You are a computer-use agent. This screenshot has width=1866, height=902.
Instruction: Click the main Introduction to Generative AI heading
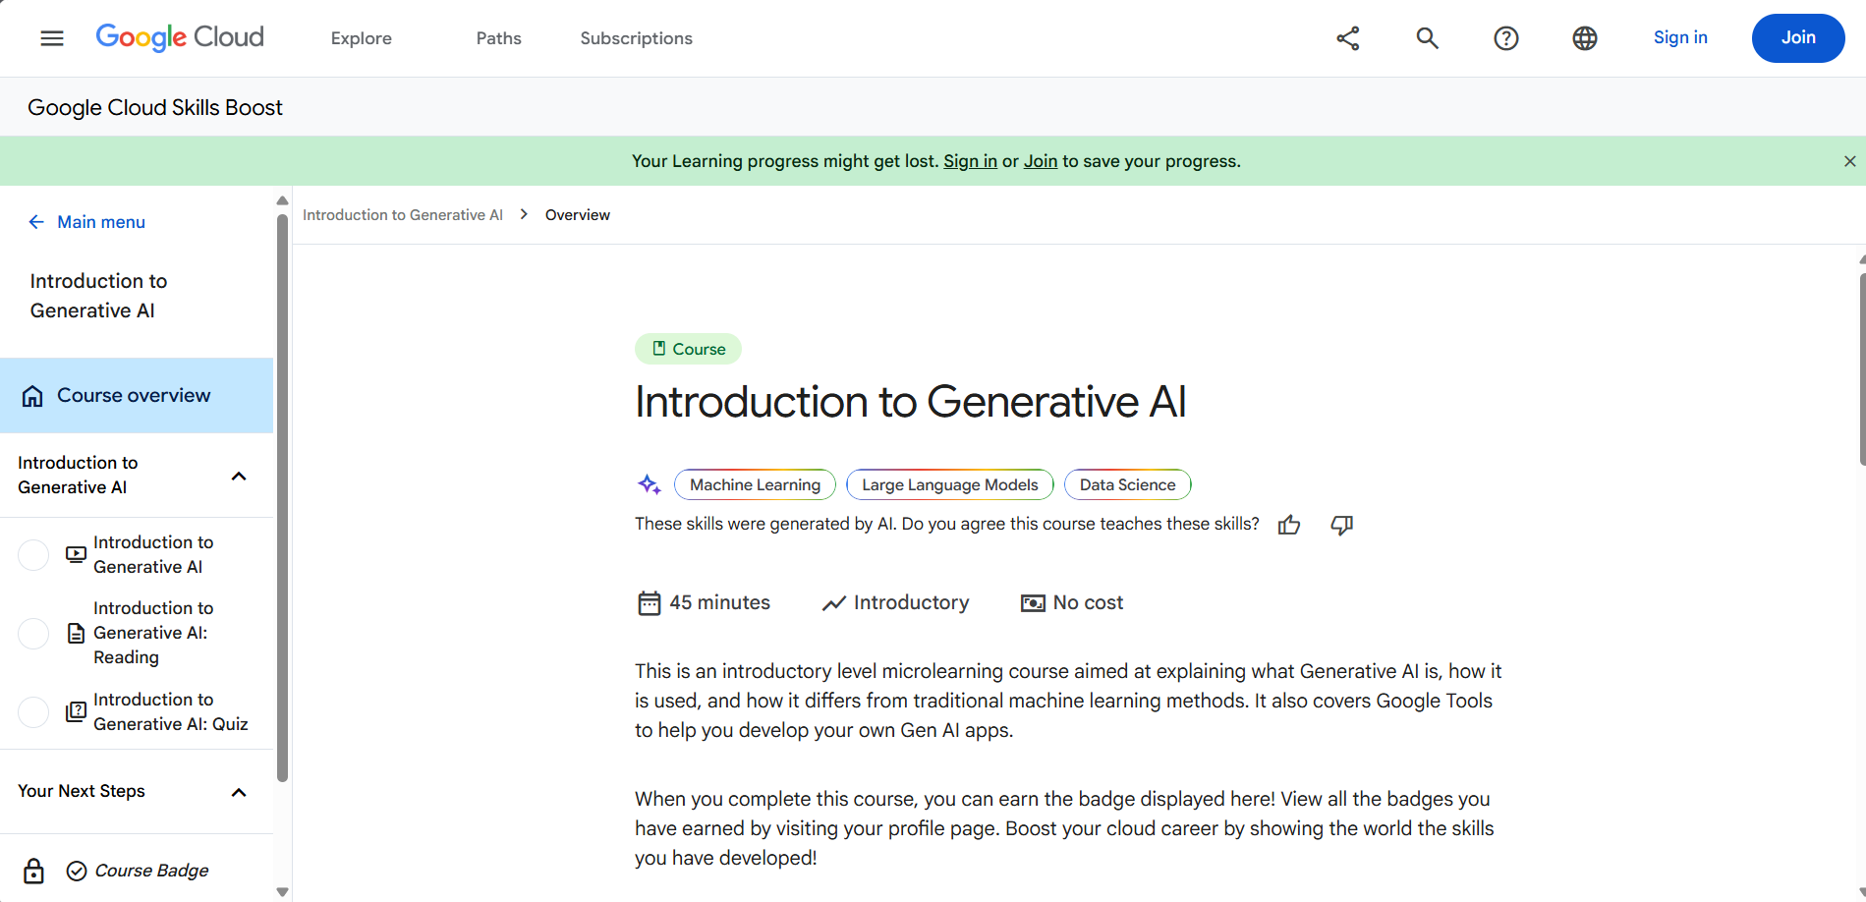[x=911, y=402]
